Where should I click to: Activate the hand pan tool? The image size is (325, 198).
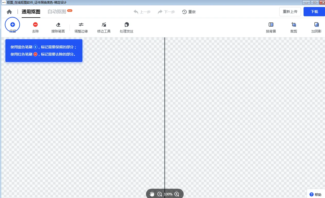tap(152, 194)
